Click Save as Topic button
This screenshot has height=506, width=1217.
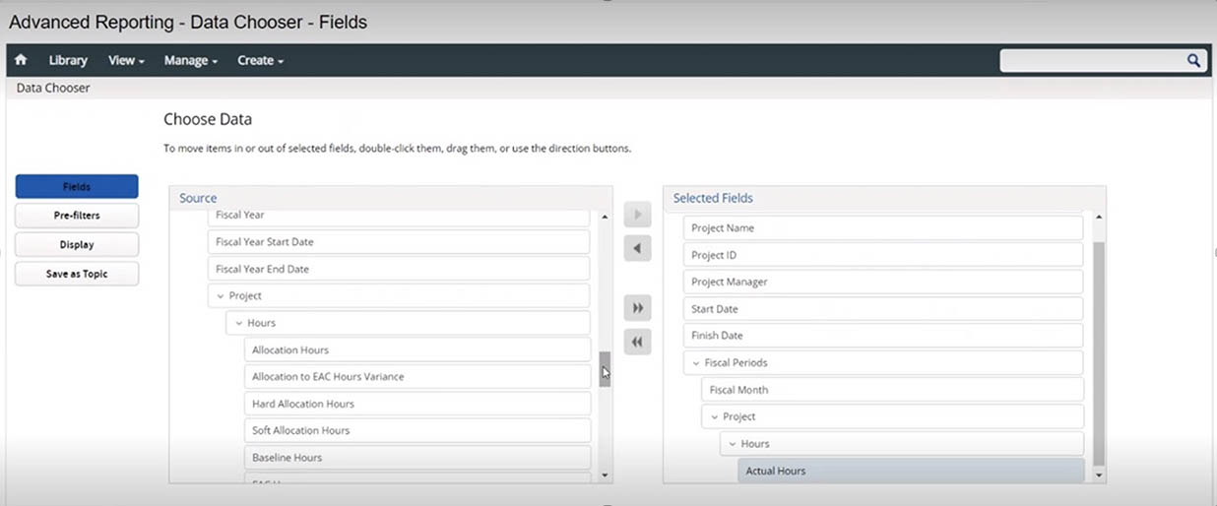pyautogui.click(x=77, y=274)
